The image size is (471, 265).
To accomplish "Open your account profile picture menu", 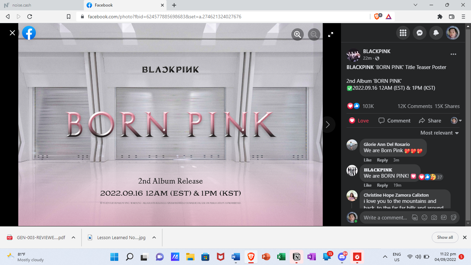I will point(453,33).
